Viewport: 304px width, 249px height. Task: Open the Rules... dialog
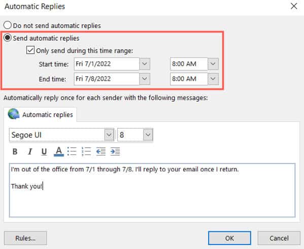click(x=25, y=238)
